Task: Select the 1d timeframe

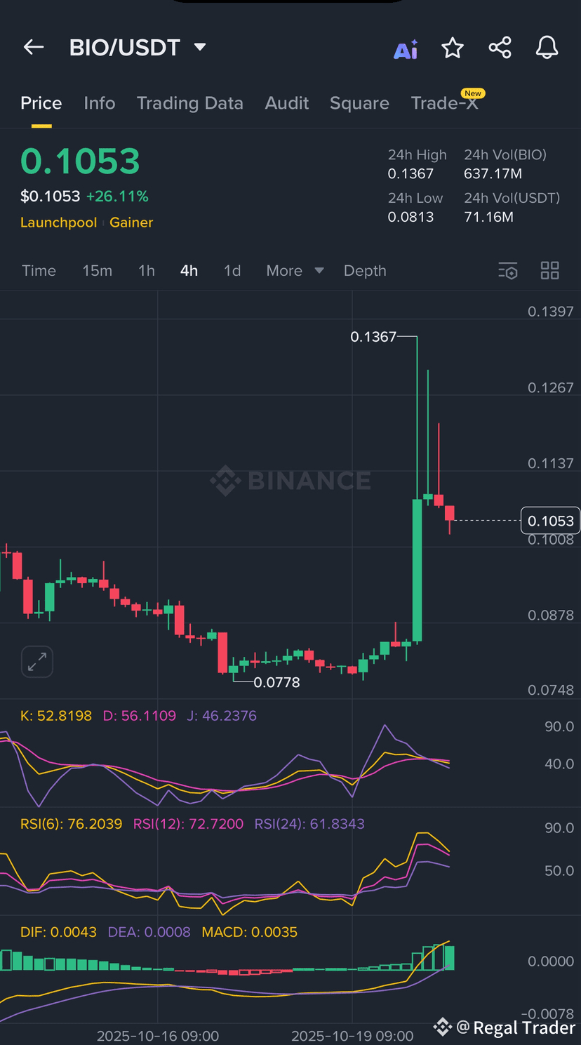Action: coord(232,271)
